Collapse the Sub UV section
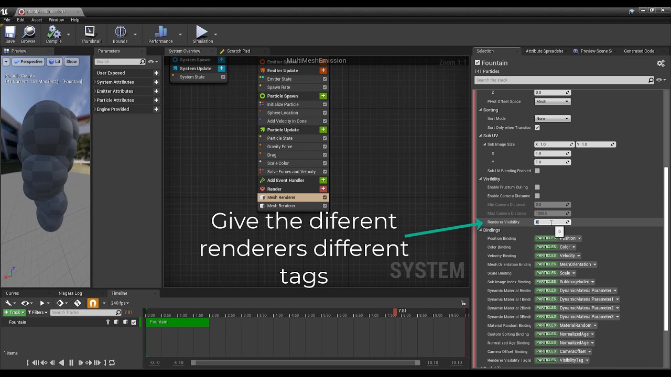The height and width of the screenshot is (377, 671). [x=480, y=136]
